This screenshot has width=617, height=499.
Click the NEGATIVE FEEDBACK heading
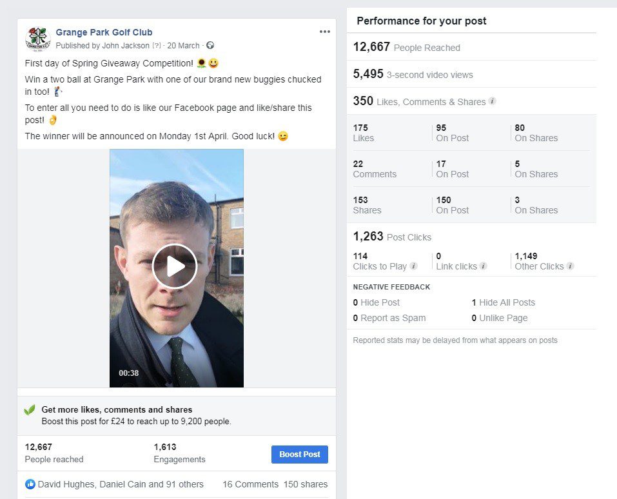pos(391,287)
